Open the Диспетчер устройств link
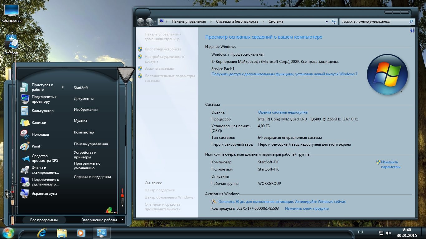 163,49
